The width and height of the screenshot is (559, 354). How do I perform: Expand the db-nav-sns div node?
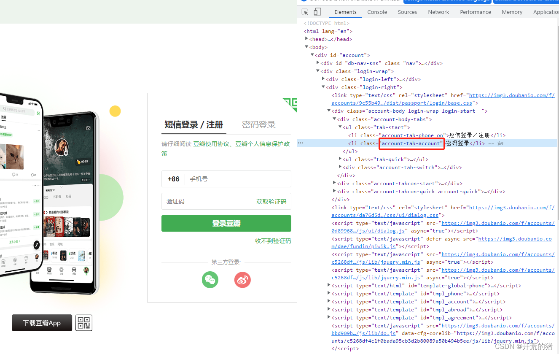[318, 63]
